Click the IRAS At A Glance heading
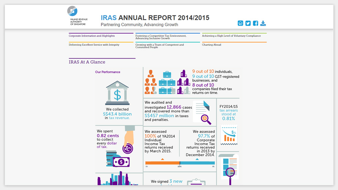 pyautogui.click(x=87, y=62)
